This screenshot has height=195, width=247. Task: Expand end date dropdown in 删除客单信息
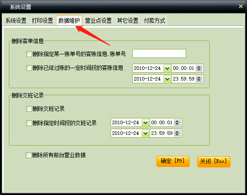167,79
